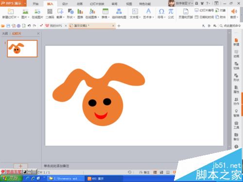Add a new document tab with plus
Image resolution: width=243 pixels, height=182 pixels.
tap(119, 26)
